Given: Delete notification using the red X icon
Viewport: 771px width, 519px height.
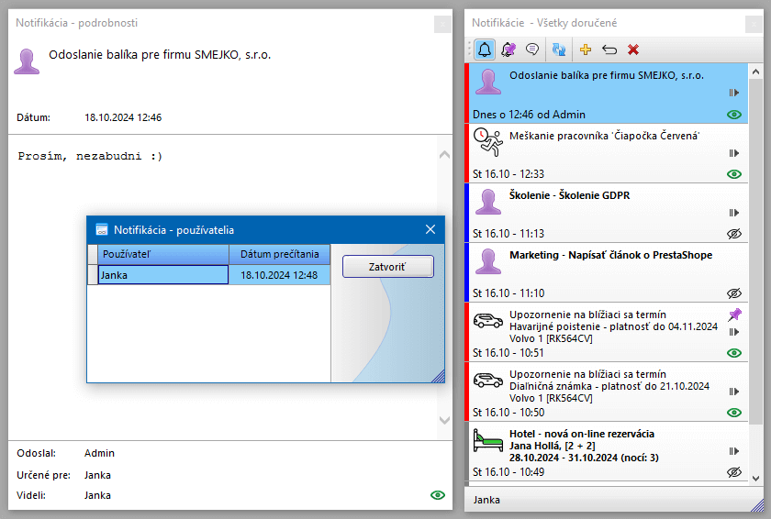Looking at the screenshot, I should click(633, 50).
